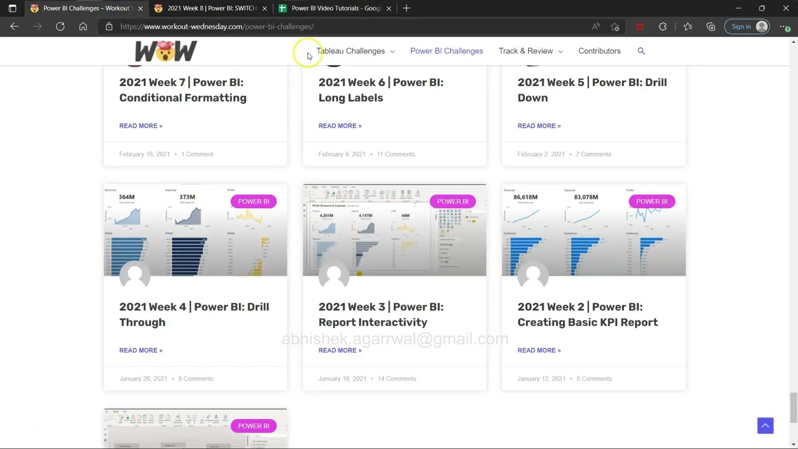Open the collections icon
798x449 pixels.
[x=711, y=26]
